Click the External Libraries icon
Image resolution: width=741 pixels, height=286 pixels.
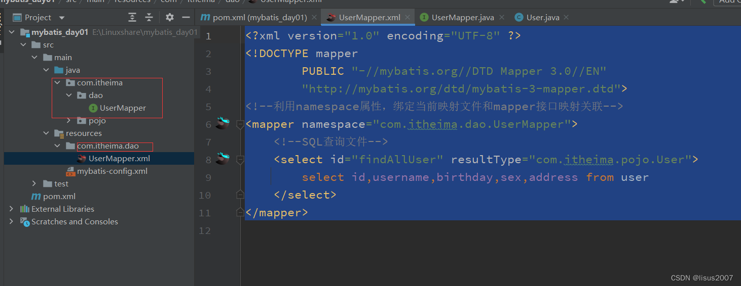(x=24, y=209)
